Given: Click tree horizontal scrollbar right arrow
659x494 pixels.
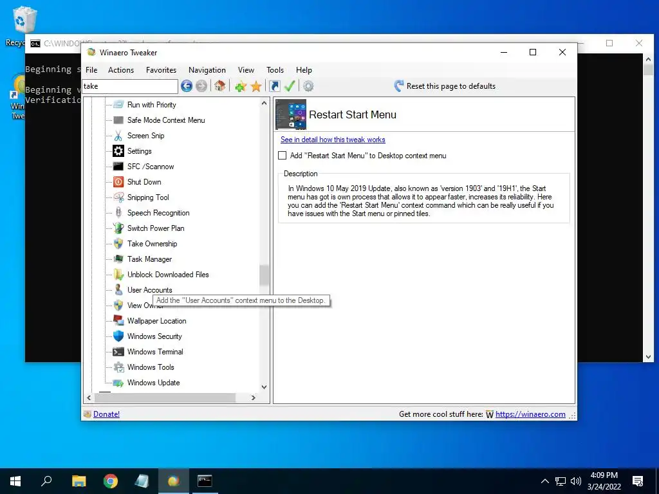Looking at the screenshot, I should (253, 398).
